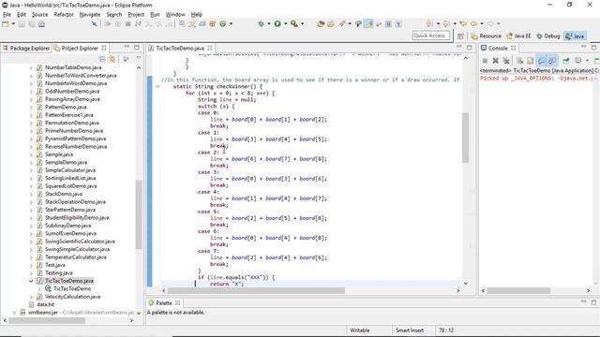600x337 pixels.
Task: Select the Java perspective button
Action: click(575, 36)
